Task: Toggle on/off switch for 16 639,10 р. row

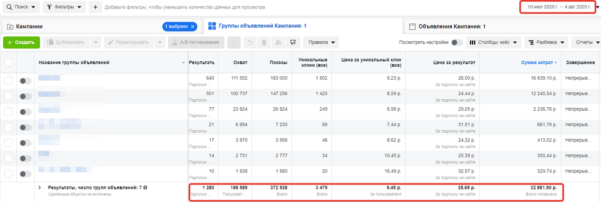Action: [x=25, y=81]
